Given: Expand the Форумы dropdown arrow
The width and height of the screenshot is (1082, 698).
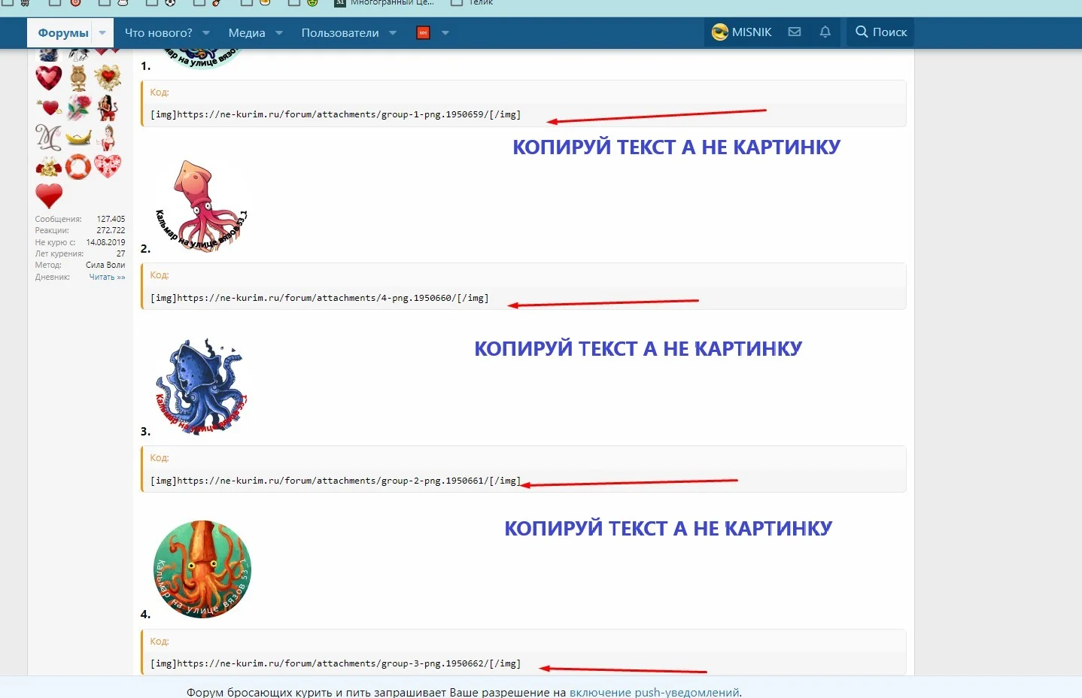Looking at the screenshot, I should [102, 33].
